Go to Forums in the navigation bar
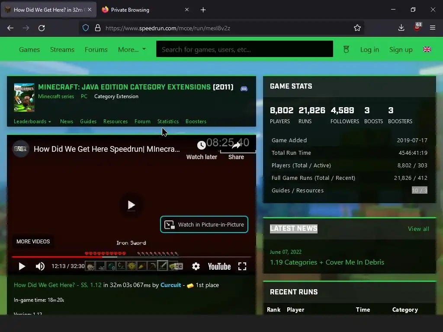The height and width of the screenshot is (332, 443). click(x=96, y=49)
